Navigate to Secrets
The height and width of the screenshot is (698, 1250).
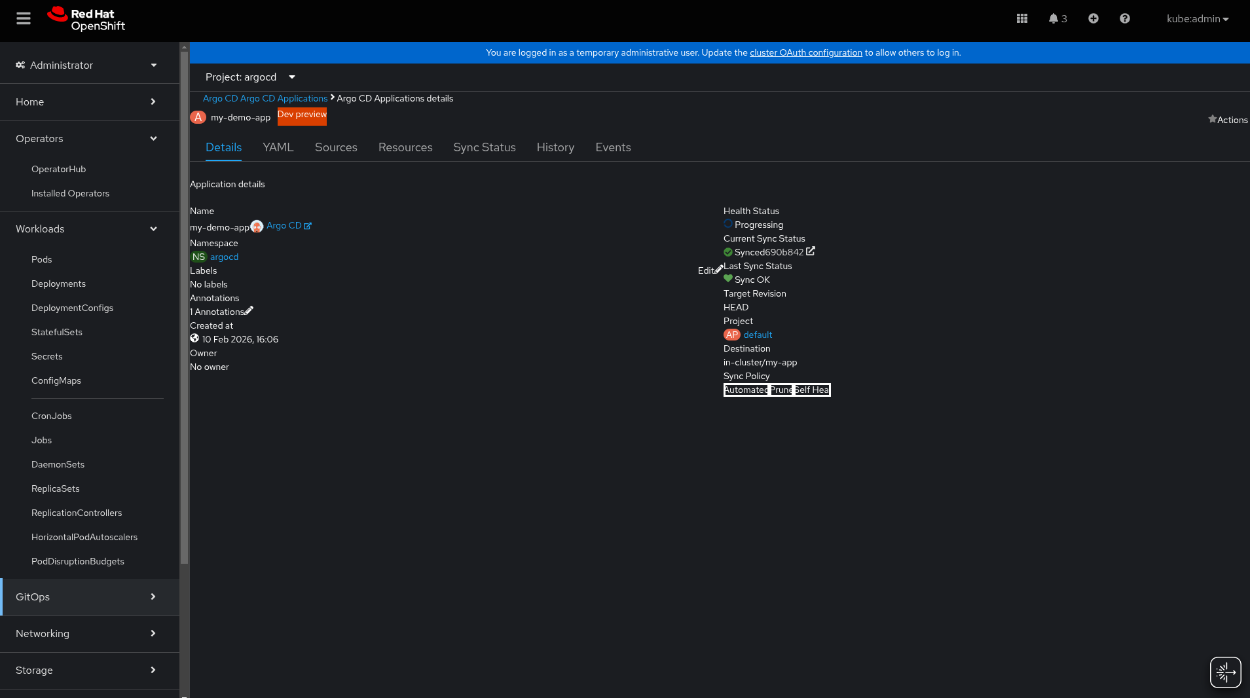click(47, 356)
